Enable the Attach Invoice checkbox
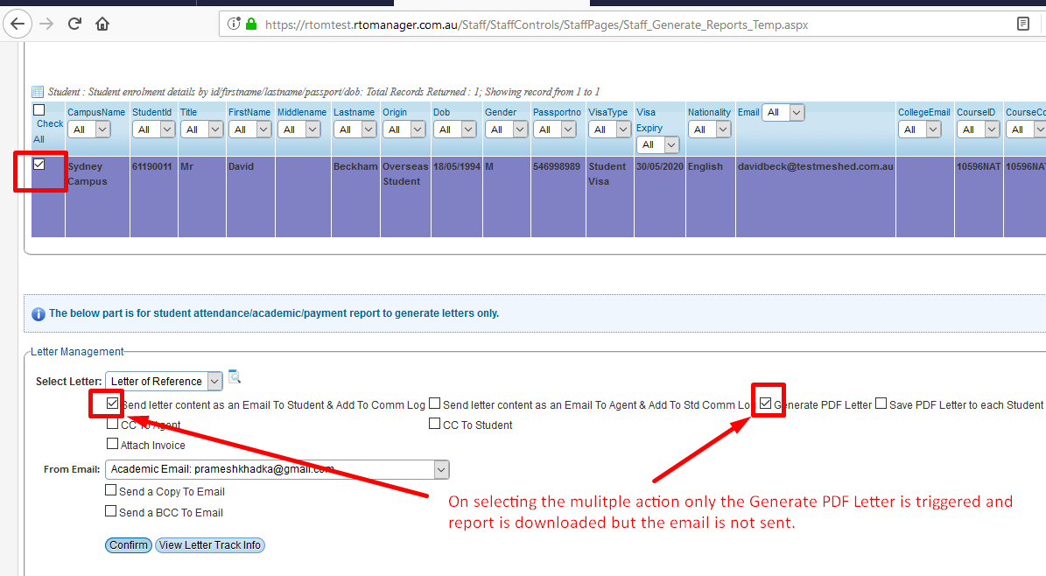 pyautogui.click(x=112, y=444)
